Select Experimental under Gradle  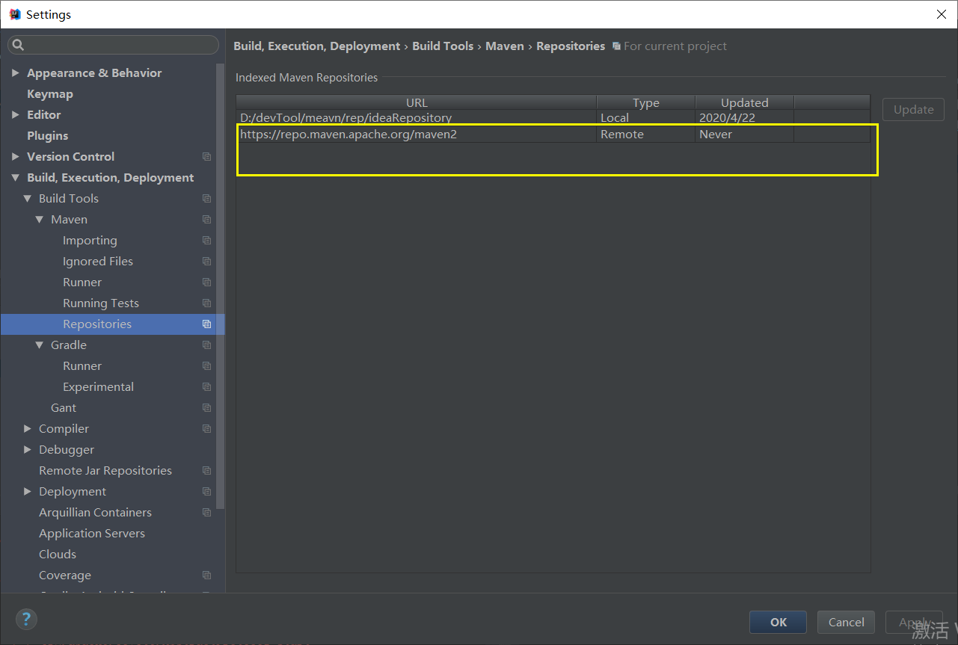(99, 387)
